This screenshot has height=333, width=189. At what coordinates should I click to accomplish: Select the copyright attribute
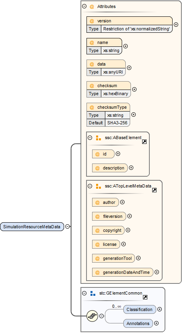click(x=108, y=230)
